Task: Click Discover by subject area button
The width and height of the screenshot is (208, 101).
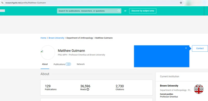Action: pyautogui.click(x=143, y=11)
